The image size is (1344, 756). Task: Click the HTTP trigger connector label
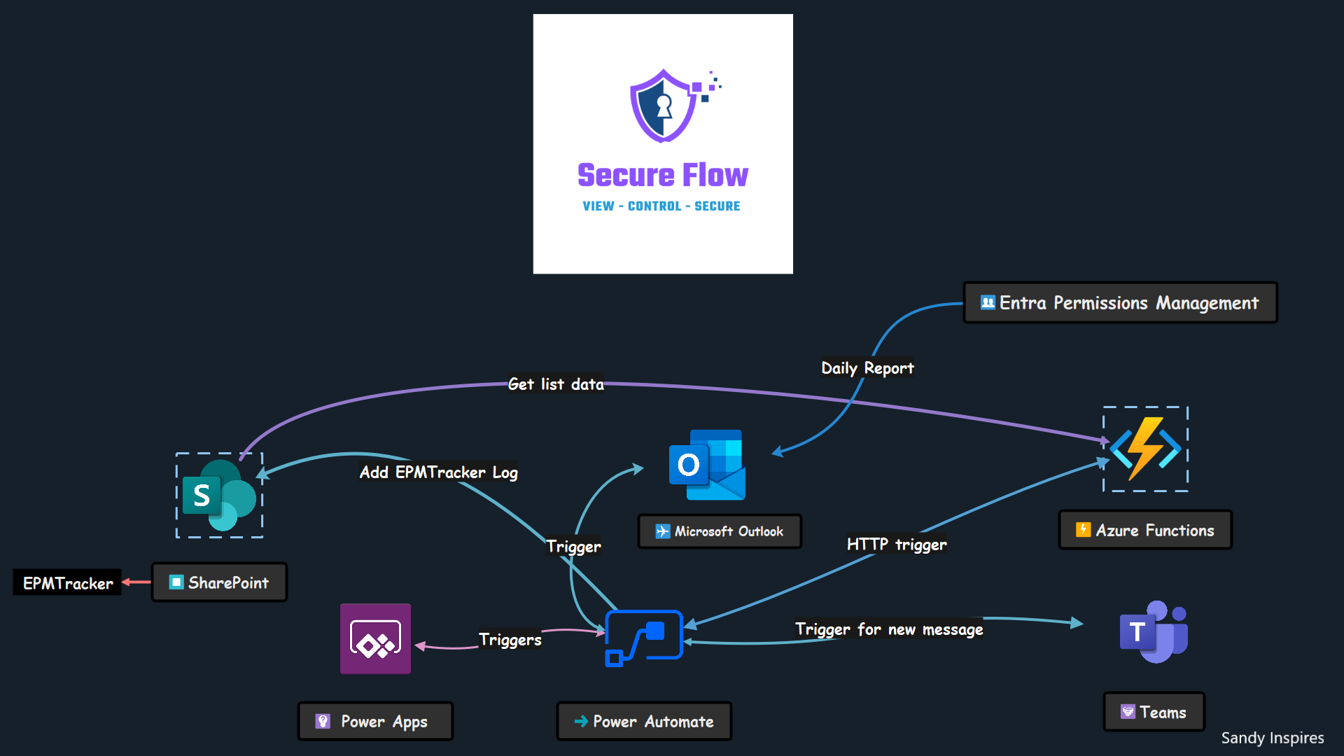(897, 544)
